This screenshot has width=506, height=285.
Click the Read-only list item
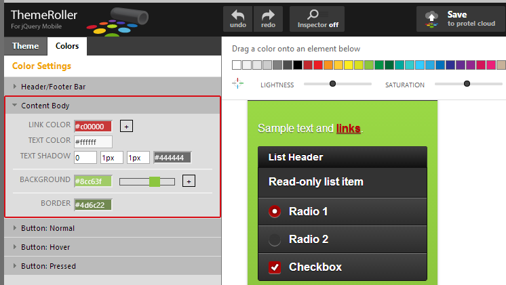[x=343, y=182]
